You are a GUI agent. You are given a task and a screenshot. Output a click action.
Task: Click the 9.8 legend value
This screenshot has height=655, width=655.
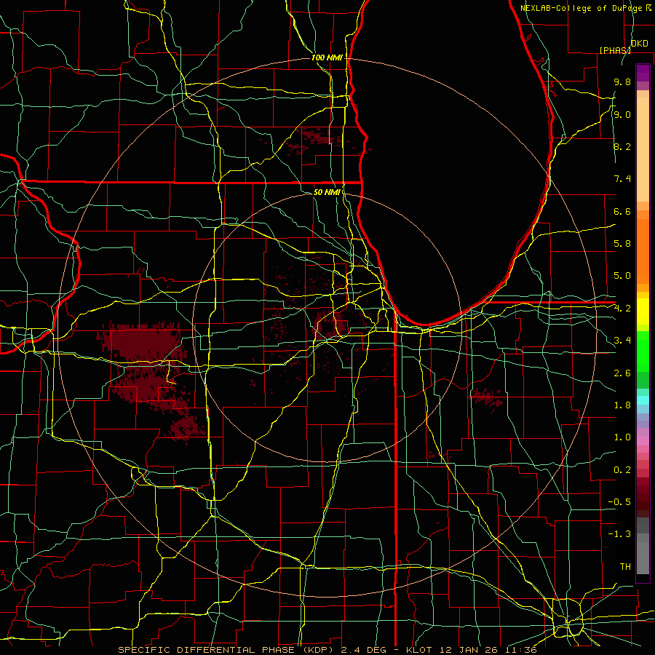(622, 82)
